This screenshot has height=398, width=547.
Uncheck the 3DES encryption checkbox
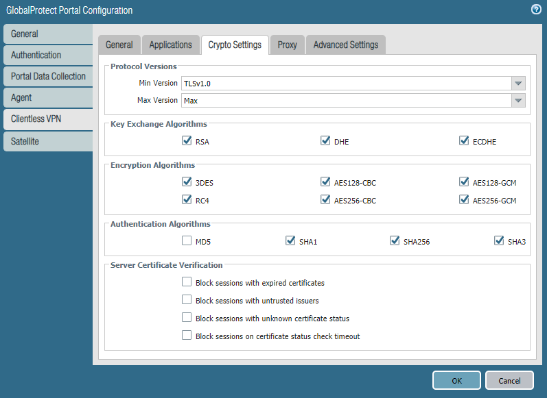pyautogui.click(x=187, y=182)
